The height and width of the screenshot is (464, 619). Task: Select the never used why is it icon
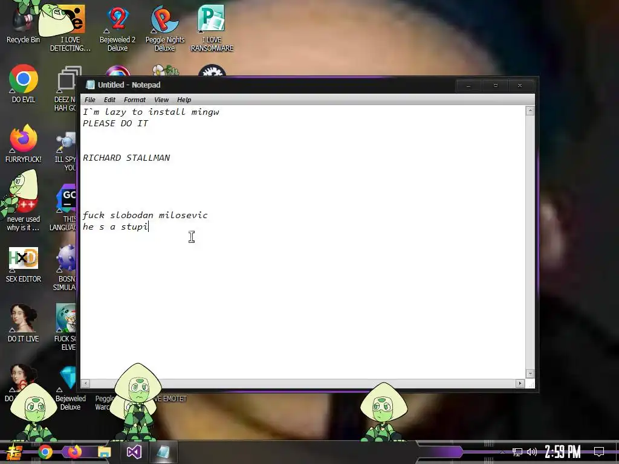point(24,201)
